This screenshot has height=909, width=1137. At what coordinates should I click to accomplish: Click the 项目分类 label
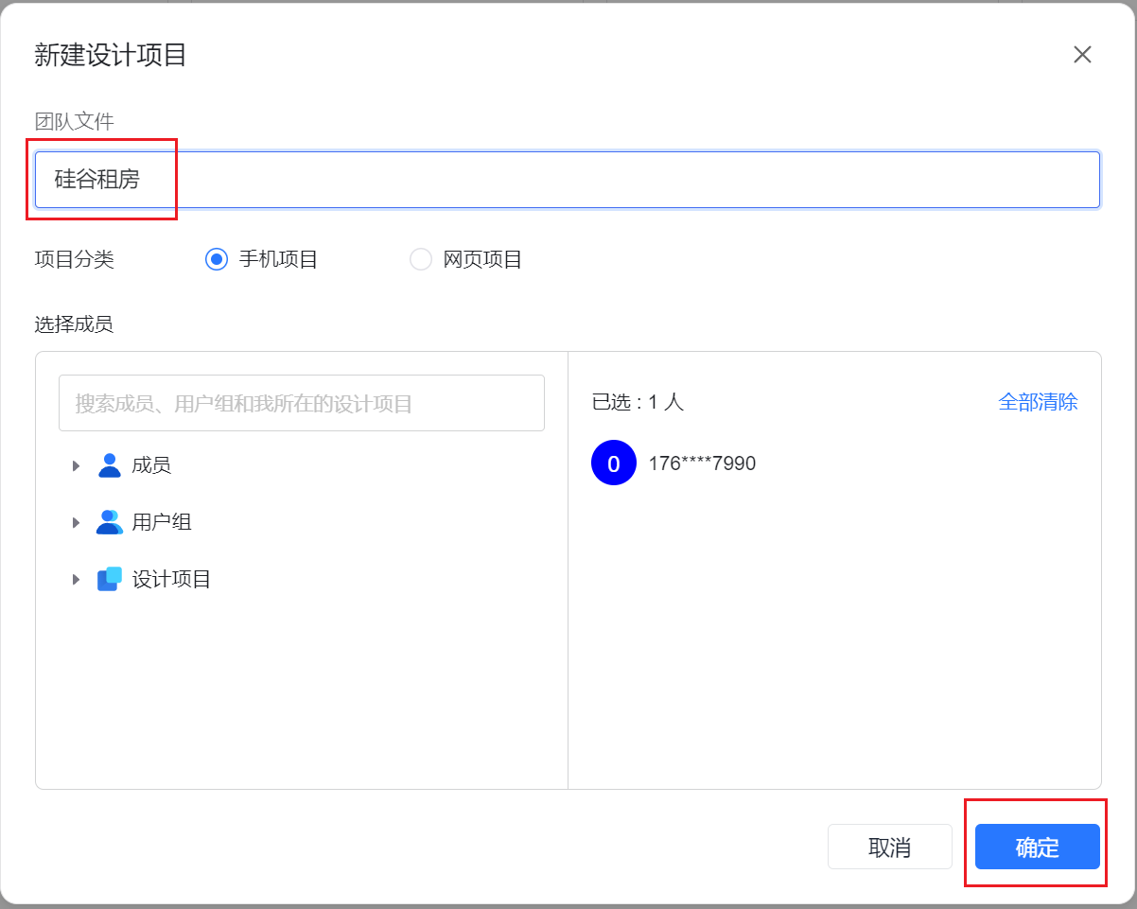point(74,259)
